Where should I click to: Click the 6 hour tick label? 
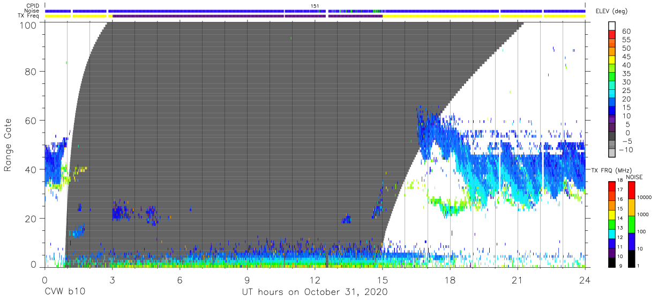180,279
